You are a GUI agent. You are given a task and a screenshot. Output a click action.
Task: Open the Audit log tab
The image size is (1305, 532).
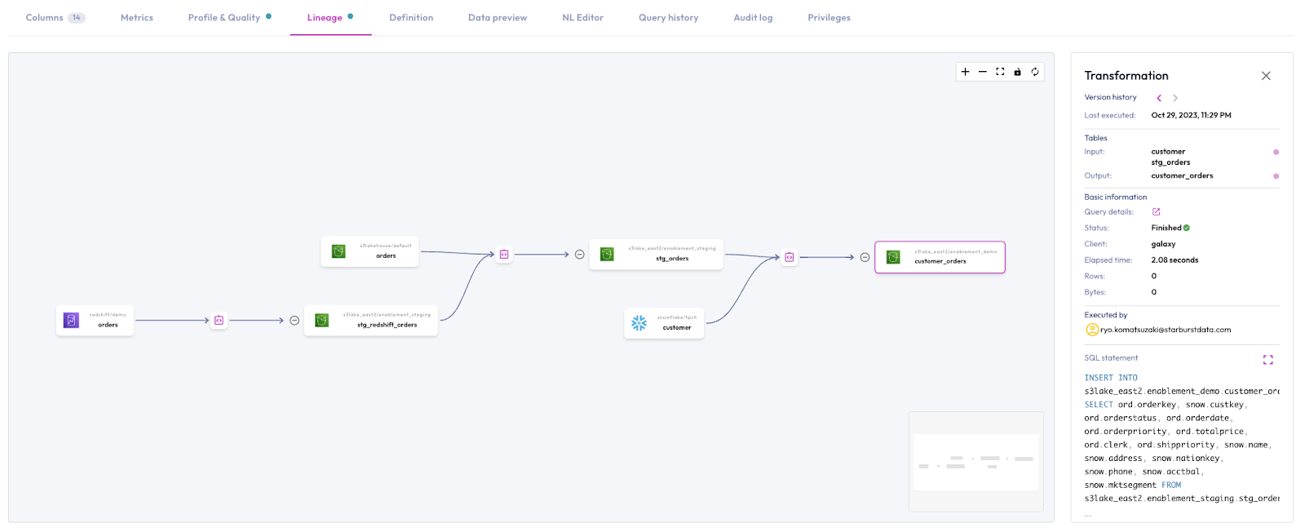point(753,18)
